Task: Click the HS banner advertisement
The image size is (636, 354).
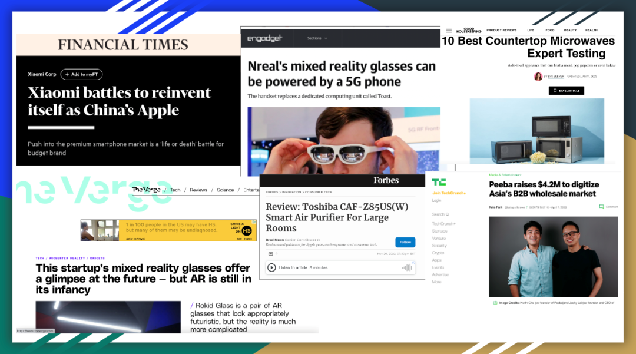Action: (x=168, y=230)
